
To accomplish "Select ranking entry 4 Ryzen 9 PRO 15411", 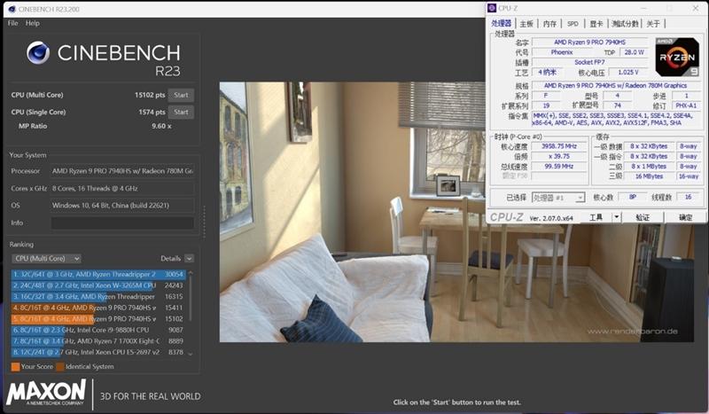I will pyautogui.click(x=98, y=308).
